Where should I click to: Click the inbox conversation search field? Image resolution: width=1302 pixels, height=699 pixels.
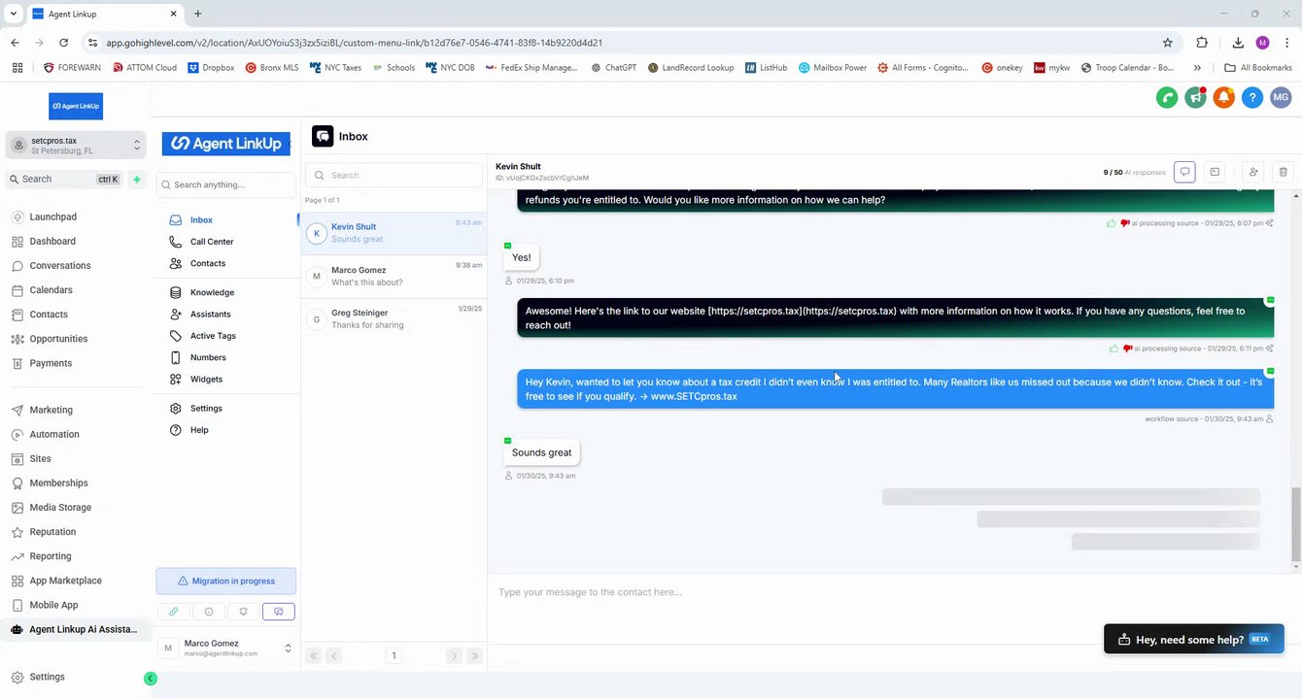pyautogui.click(x=394, y=176)
